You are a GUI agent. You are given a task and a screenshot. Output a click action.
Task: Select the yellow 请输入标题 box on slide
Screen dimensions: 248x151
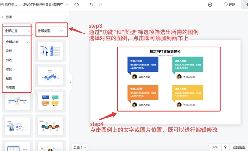(x=188, y=92)
